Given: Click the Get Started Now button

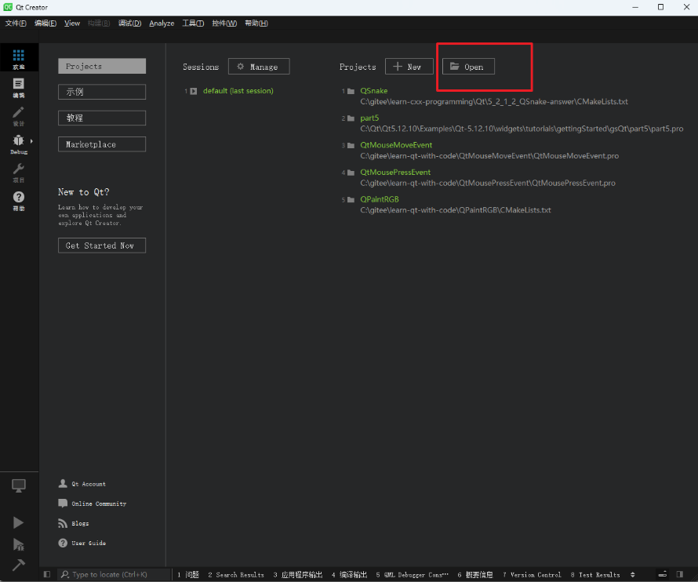Looking at the screenshot, I should [101, 245].
